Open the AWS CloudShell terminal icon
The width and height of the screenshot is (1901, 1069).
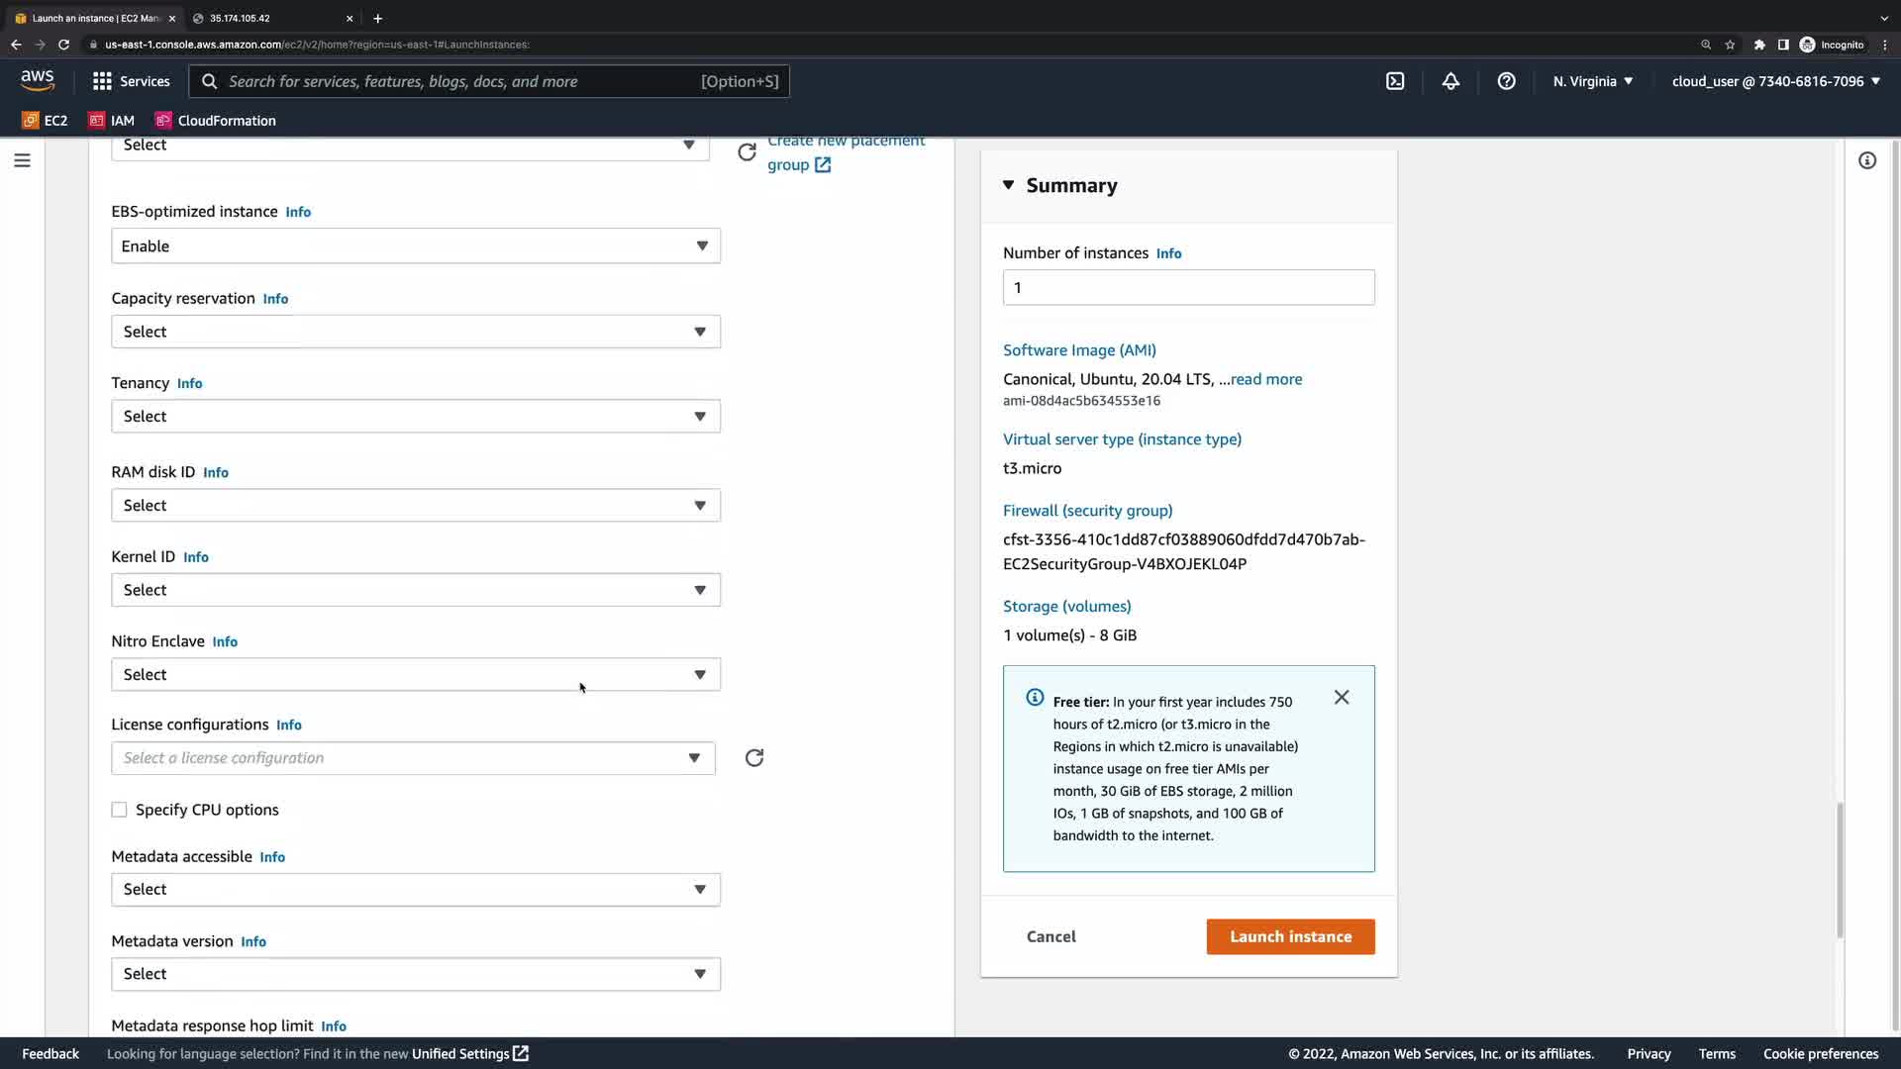click(1395, 81)
